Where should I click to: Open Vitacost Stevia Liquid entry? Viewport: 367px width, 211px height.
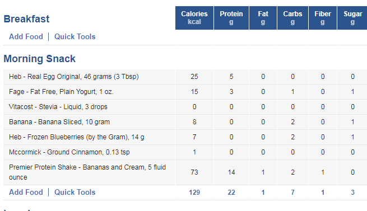coord(58,107)
